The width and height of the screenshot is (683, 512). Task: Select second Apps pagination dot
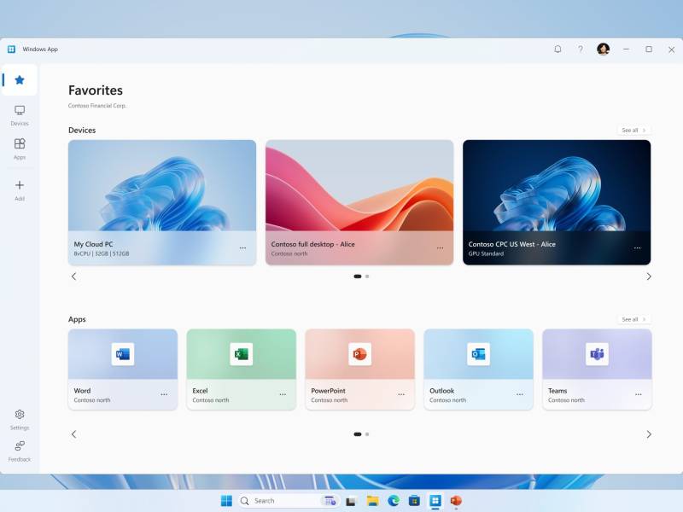[x=367, y=434]
